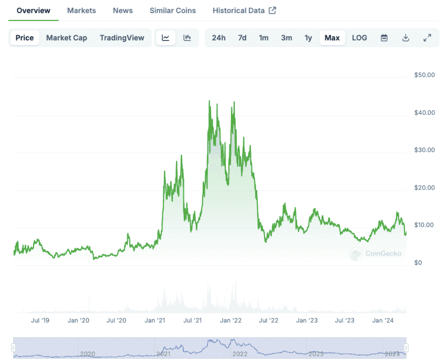Screen dimensions: 440x364
Task: View the Similar Coins tab
Action: [173, 10]
